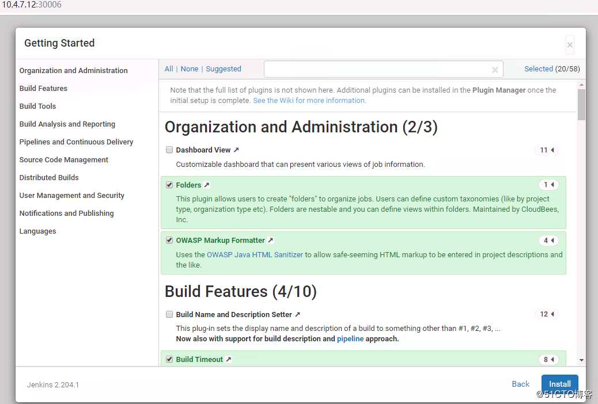Open OWASP Java HTML Sanitizer link
Screen dimensions: 598x404
point(255,254)
